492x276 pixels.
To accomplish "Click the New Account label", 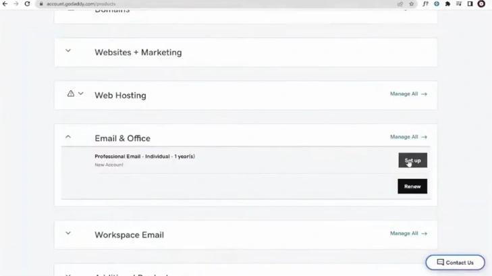I will pyautogui.click(x=109, y=165).
